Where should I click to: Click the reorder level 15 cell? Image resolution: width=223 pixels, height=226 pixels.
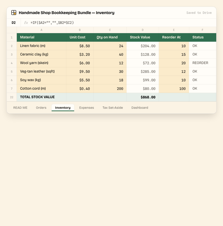(x=174, y=54)
